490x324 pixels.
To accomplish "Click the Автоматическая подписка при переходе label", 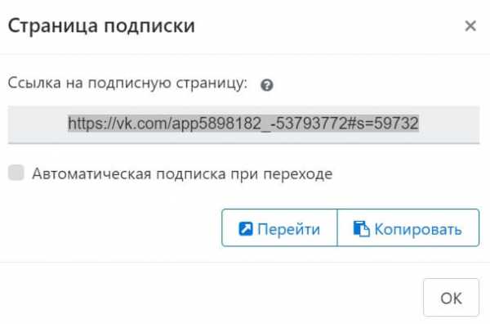I will click(x=182, y=173).
